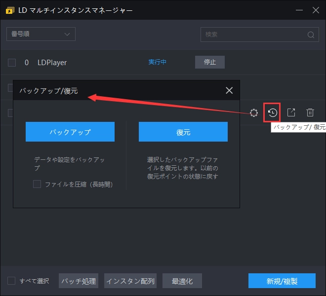The image size is (326, 296).
Task: Minimize the LD manager window
Action: click(299, 10)
